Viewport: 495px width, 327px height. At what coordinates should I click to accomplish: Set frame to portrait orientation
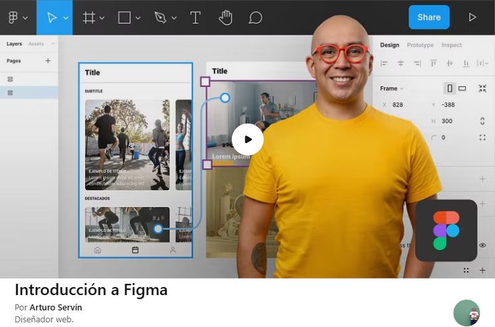pos(450,88)
